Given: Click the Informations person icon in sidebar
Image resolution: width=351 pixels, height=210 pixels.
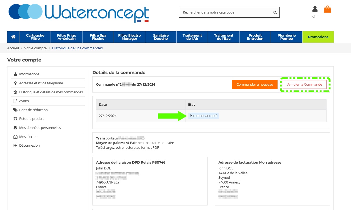Looking at the screenshot, I should pos(15,74).
